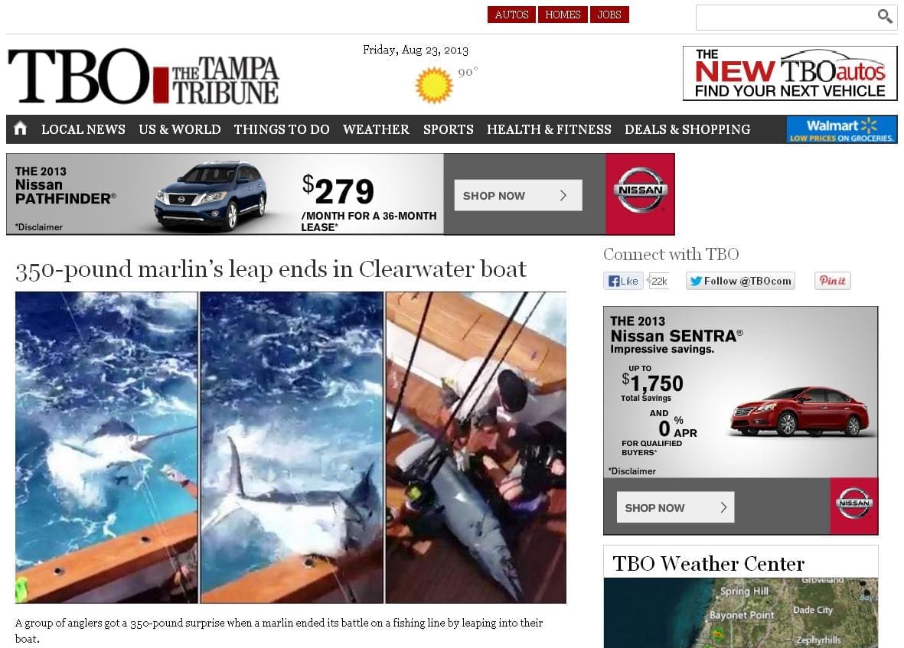The width and height of the screenshot is (904, 648).
Task: Open the Walmart low prices ad
Action: pyautogui.click(x=842, y=129)
